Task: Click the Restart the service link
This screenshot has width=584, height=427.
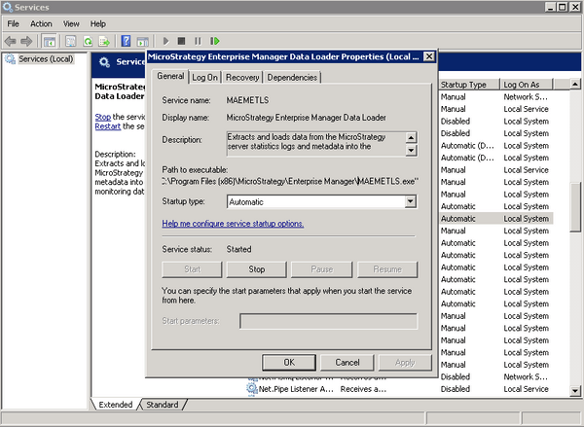Action: [108, 126]
